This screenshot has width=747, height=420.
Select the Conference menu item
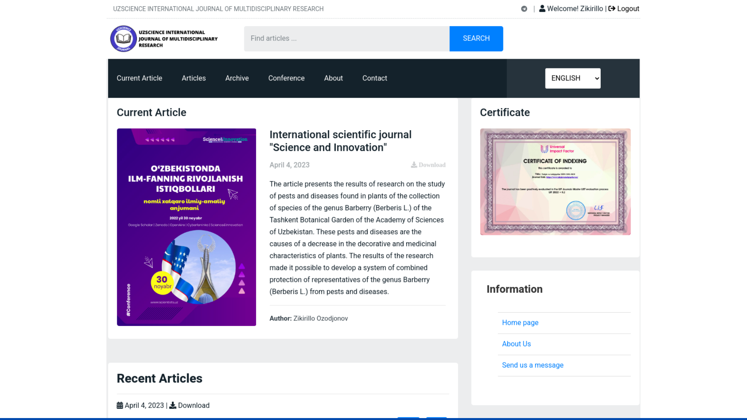pos(286,78)
